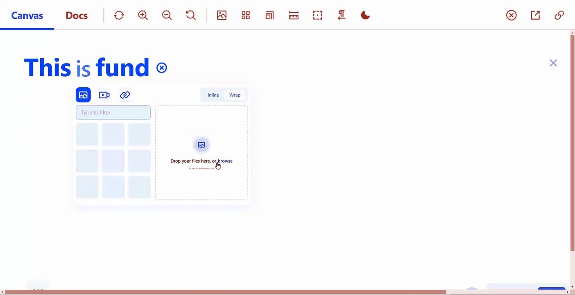Image resolution: width=575 pixels, height=295 pixels.
Task: Switch to the Canvas tab
Action: [x=27, y=16]
